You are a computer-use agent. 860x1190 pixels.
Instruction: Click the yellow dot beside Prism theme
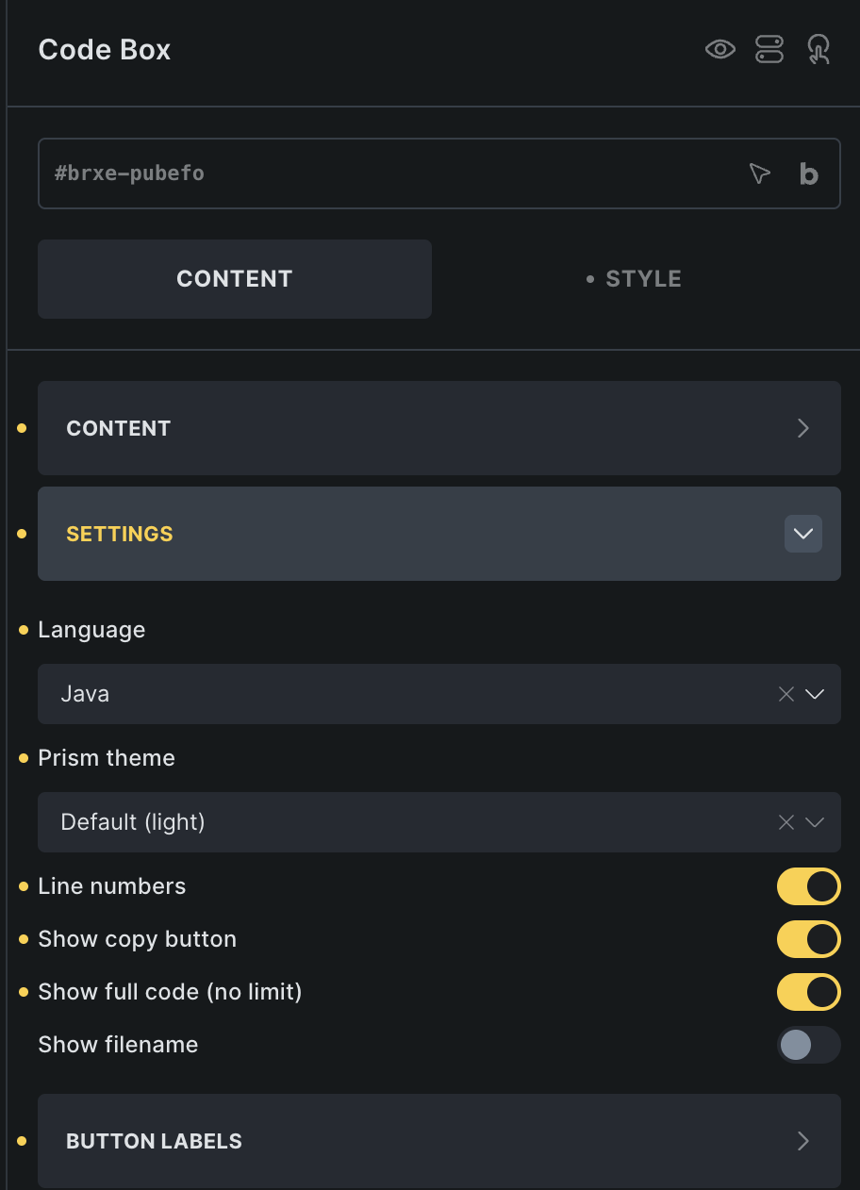tap(24, 758)
